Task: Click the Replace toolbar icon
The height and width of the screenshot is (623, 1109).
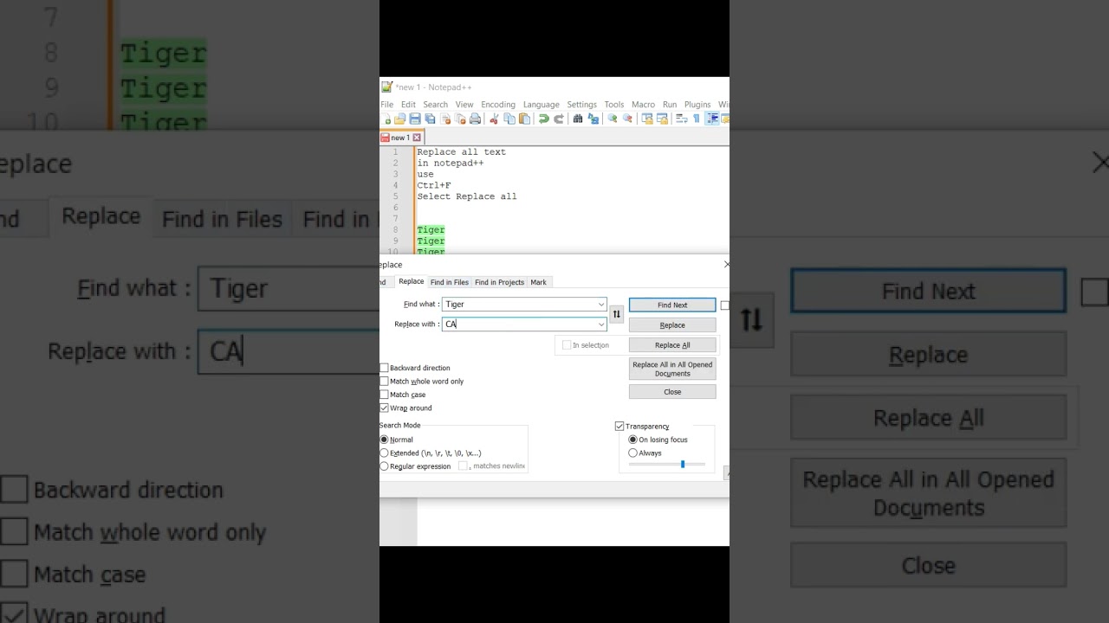Action: tap(593, 119)
